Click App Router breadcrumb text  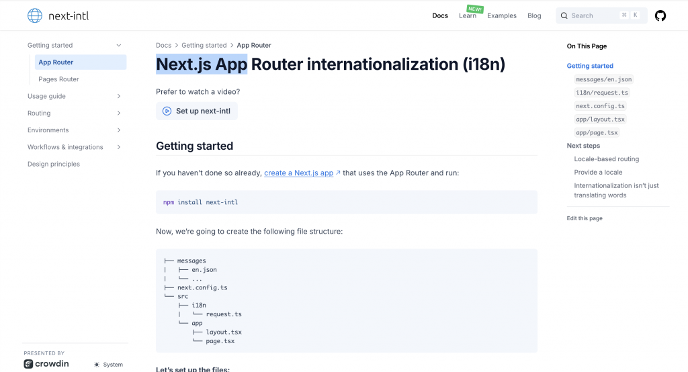pyautogui.click(x=254, y=45)
